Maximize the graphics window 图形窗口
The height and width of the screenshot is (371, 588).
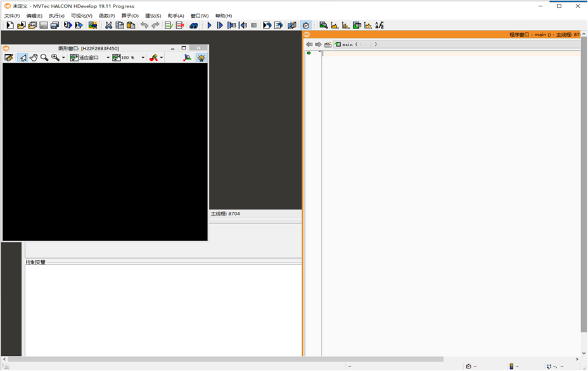(x=184, y=48)
